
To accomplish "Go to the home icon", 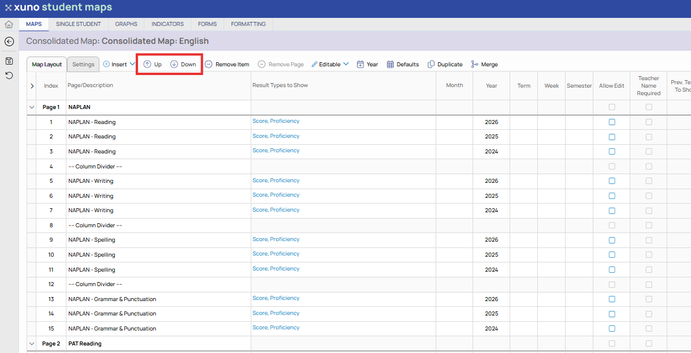I will point(9,24).
